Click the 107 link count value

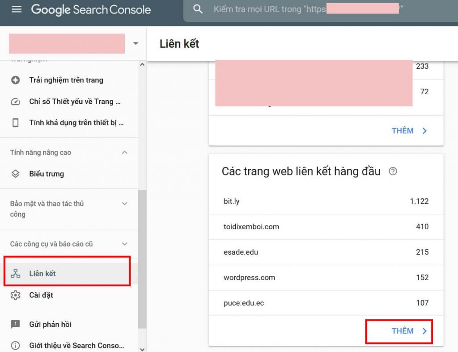coord(422,303)
